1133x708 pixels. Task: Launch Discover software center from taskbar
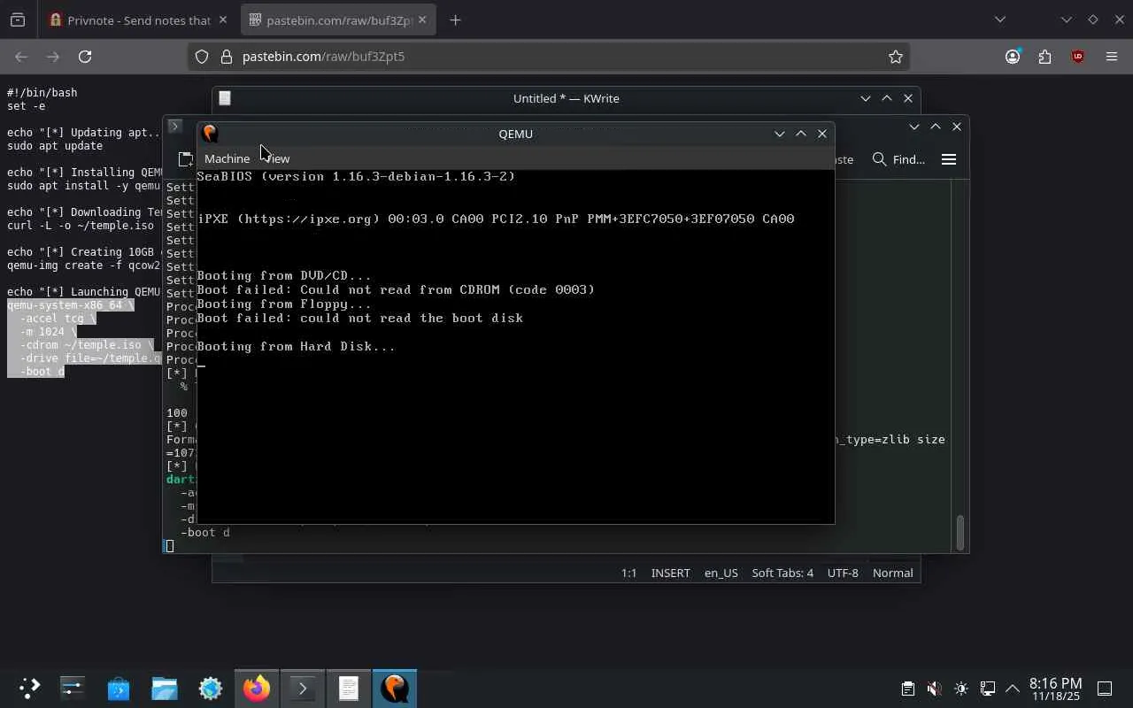[119, 688]
